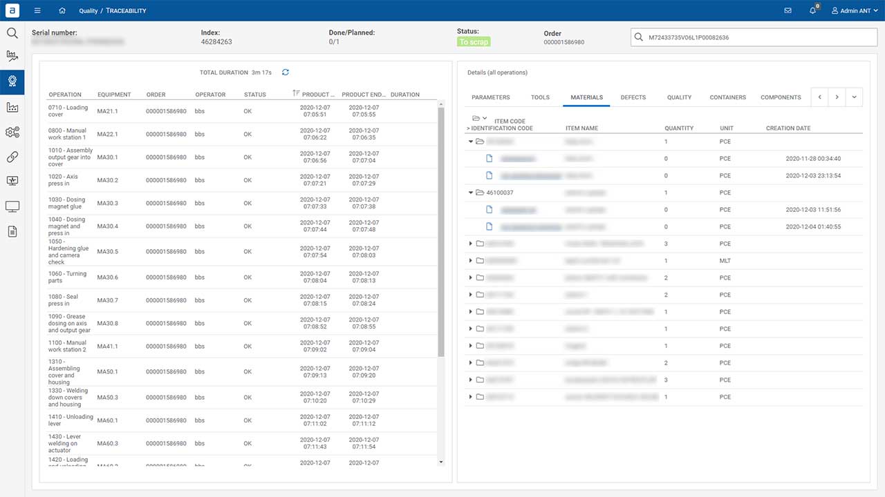Screen dimensions: 885x497
Task: Open the factory chart sidebar icon
Action: tap(12, 107)
